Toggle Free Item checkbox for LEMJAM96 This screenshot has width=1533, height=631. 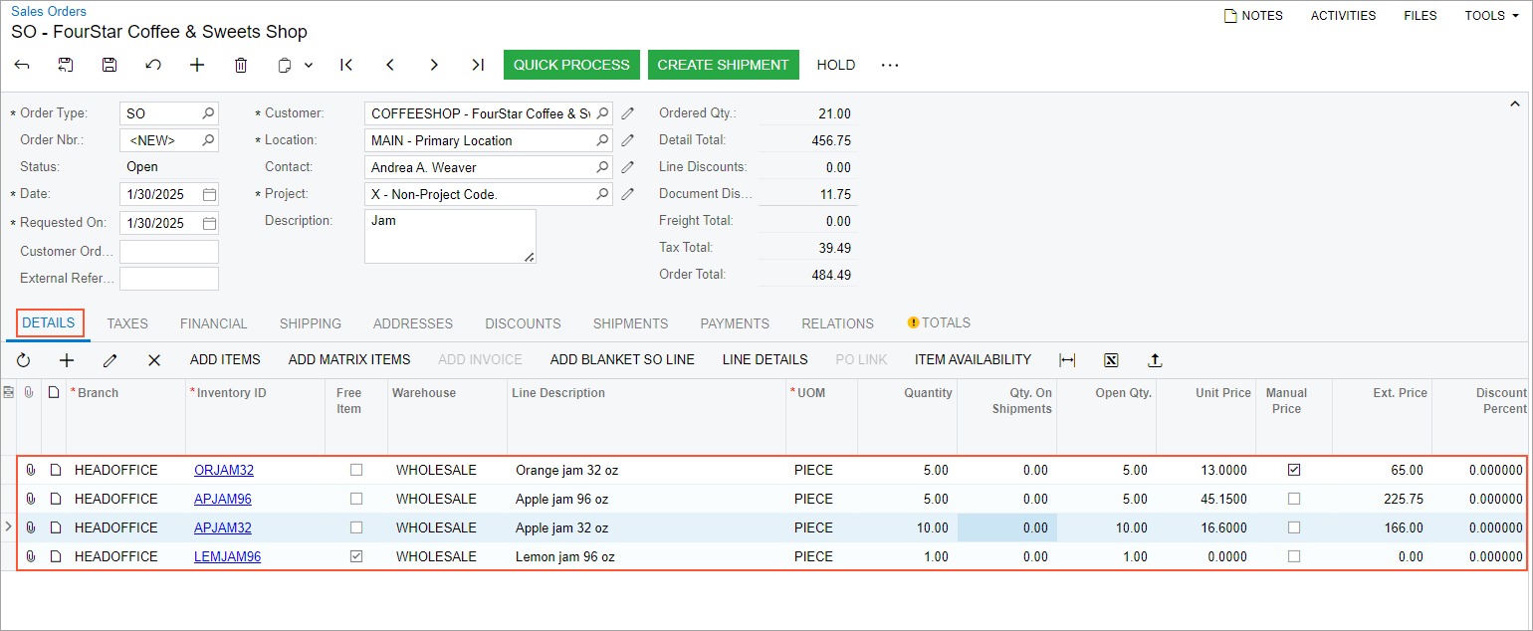coord(356,556)
